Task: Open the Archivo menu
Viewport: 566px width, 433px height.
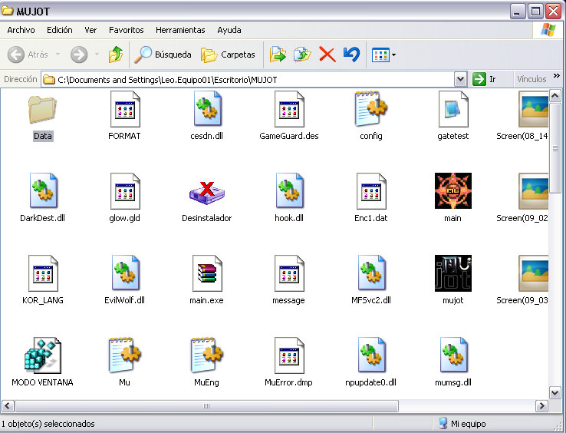Action: coord(21,30)
